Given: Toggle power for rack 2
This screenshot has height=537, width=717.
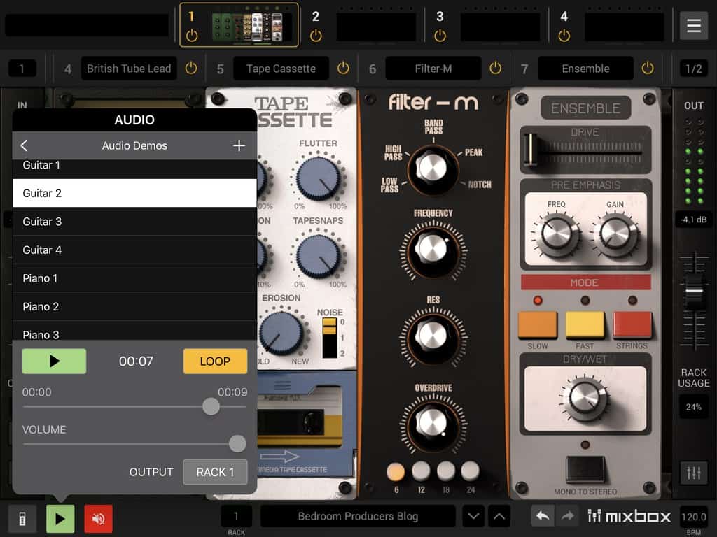Looking at the screenshot, I should [x=316, y=36].
